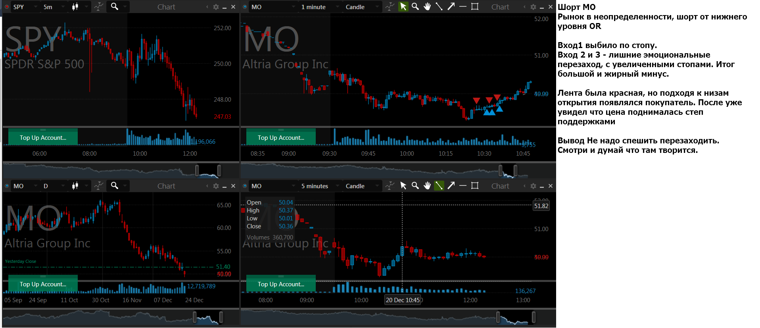Screen dimensions: 760x328
Task: Click the 247.03 last price on SPY chart
Action: coord(223,117)
